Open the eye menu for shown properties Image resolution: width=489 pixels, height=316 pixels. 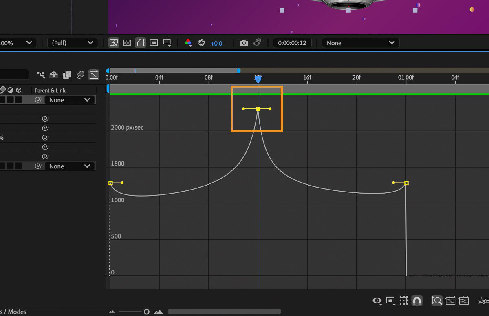pos(377,301)
